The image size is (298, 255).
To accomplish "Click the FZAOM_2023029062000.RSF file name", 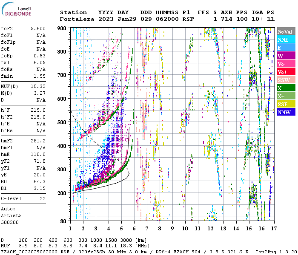I will (35, 252).
